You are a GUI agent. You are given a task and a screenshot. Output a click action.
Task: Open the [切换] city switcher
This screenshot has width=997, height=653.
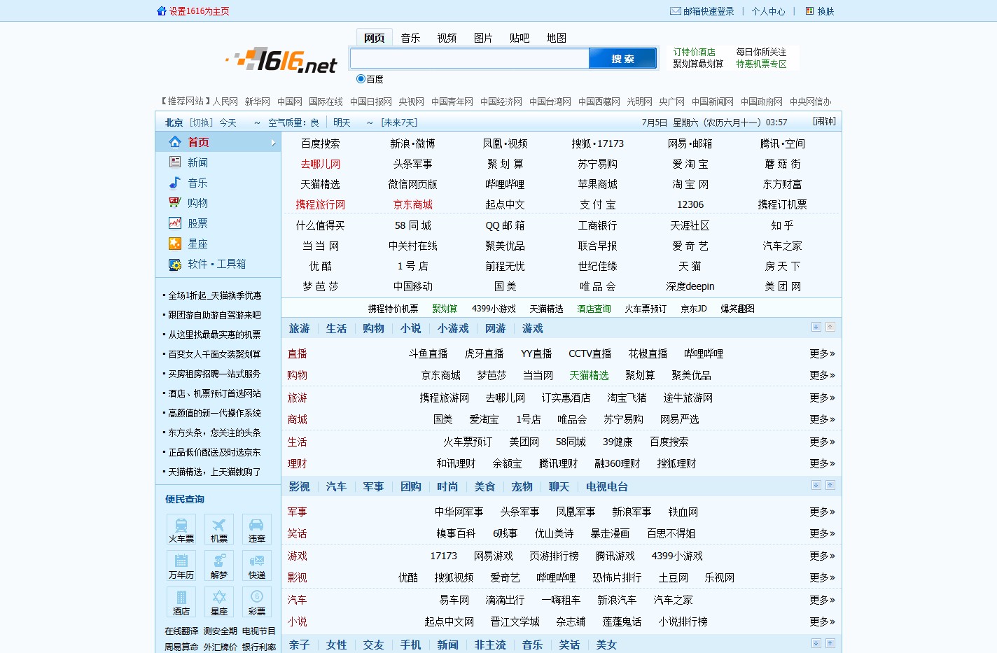pos(201,122)
